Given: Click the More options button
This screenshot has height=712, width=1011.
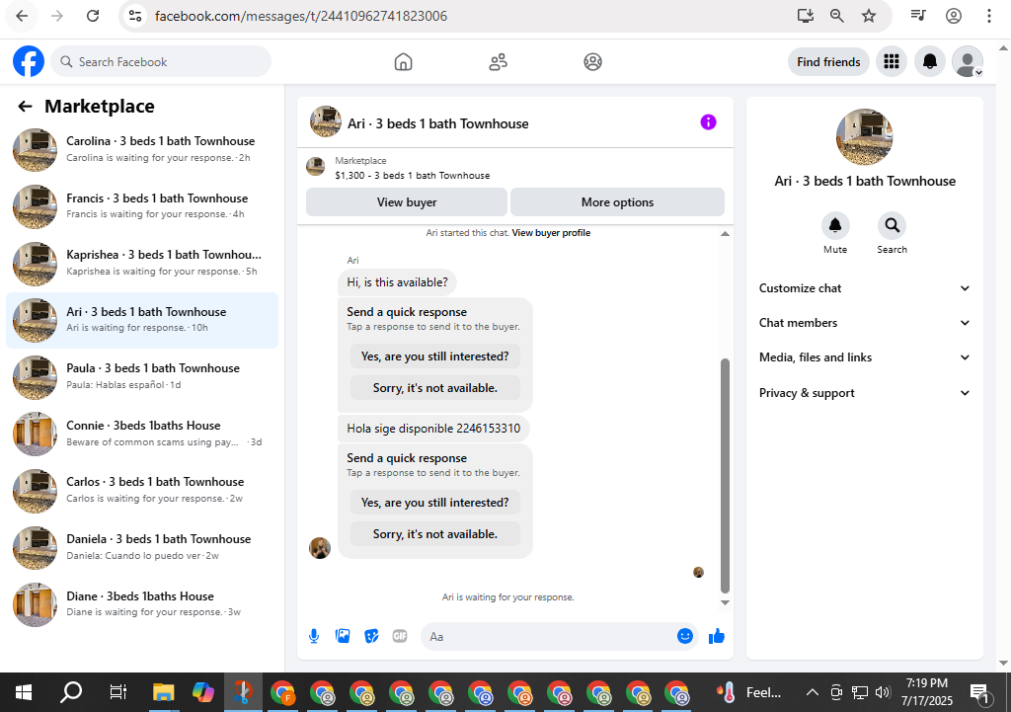Looking at the screenshot, I should (x=617, y=202).
